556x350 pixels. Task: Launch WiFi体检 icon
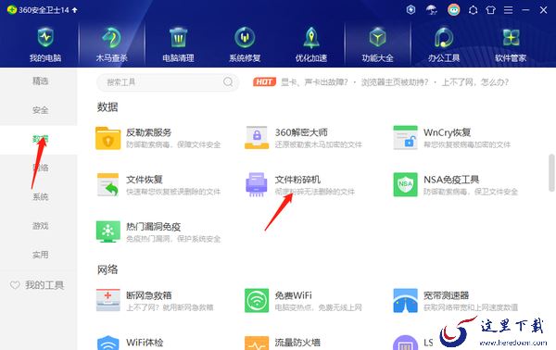pos(107,343)
